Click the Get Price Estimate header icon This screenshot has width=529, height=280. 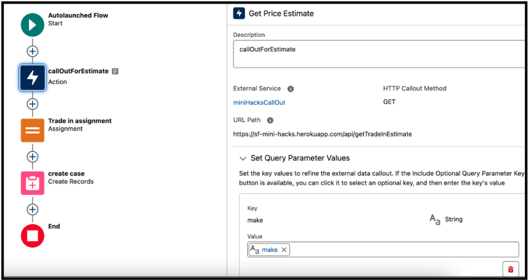(x=239, y=14)
